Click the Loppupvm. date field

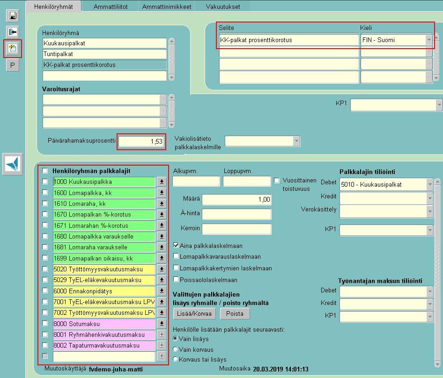(247, 181)
